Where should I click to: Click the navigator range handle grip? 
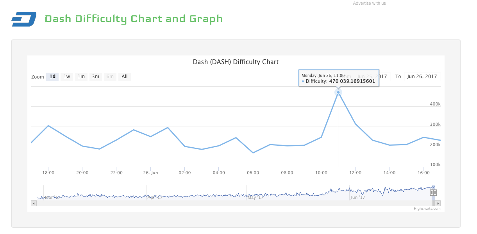coord(433,192)
